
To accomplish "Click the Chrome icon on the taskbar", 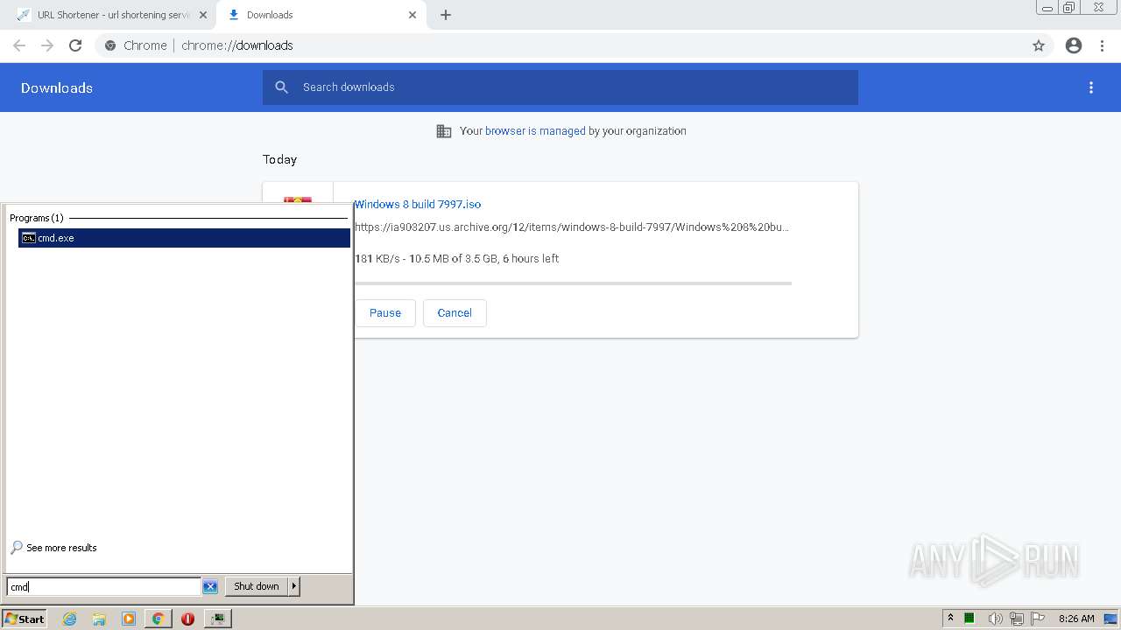I will point(159,619).
